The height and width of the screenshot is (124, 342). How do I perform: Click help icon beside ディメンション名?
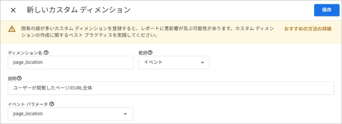coord(46,52)
